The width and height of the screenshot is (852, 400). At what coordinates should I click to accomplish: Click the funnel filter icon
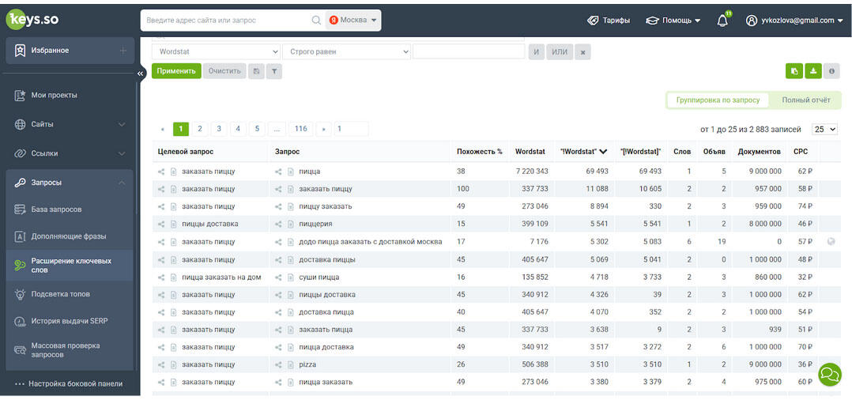273,71
